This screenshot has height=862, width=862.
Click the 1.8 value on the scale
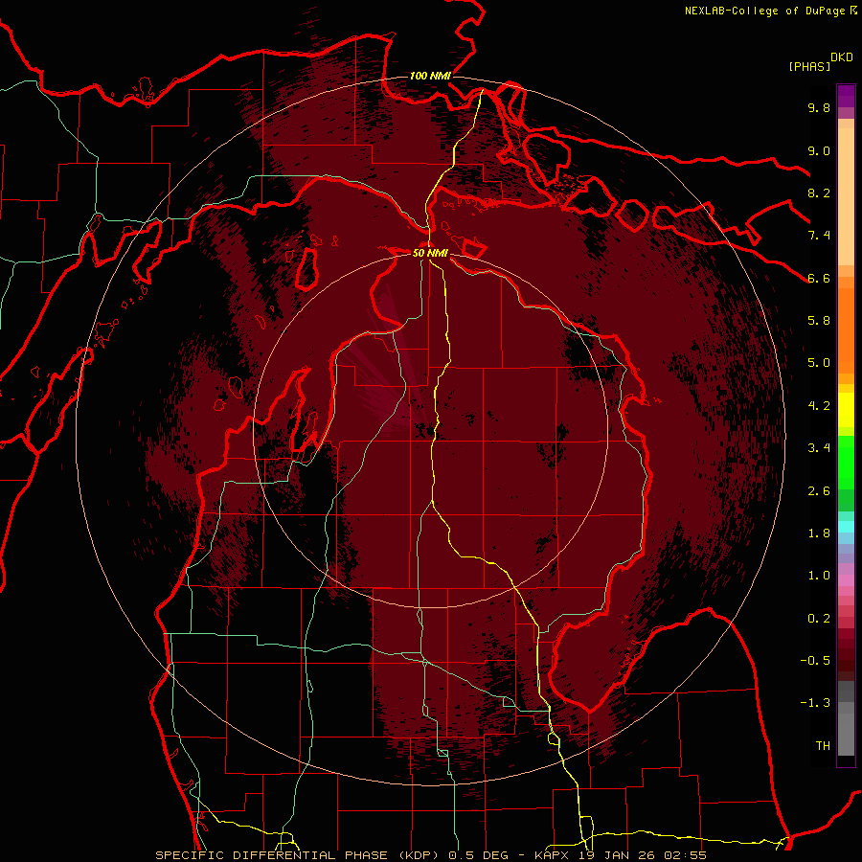point(819,533)
